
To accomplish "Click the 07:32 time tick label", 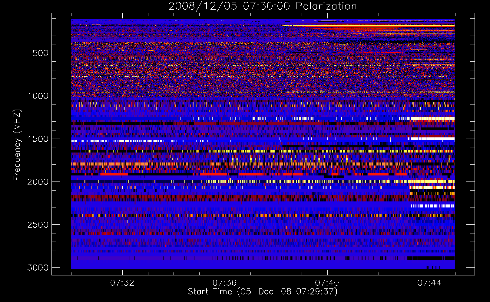I will pyautogui.click(x=122, y=283).
